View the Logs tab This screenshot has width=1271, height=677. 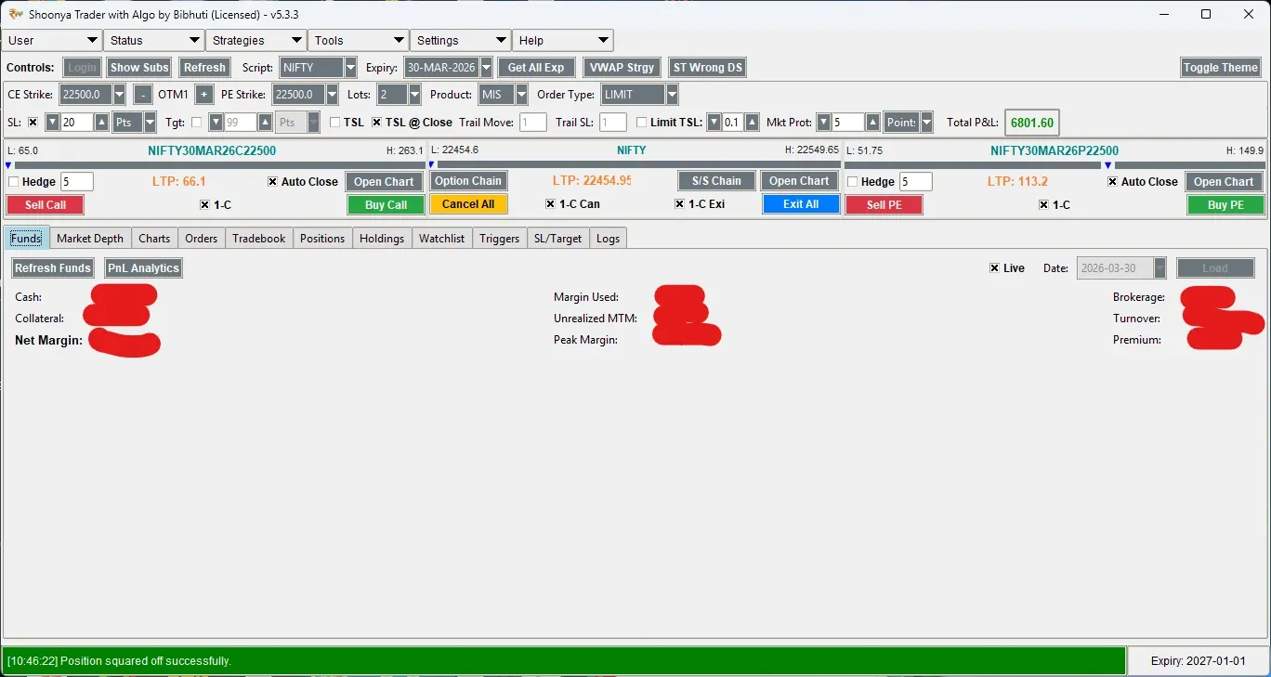tap(609, 239)
